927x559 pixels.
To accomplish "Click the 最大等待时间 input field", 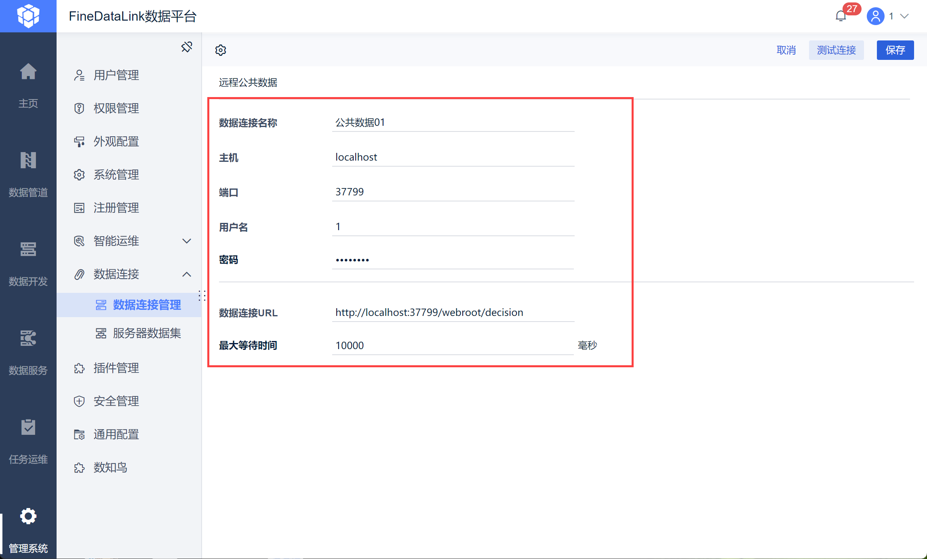I will coord(453,346).
